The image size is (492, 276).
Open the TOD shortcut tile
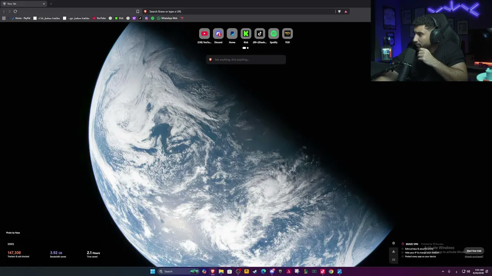click(x=288, y=34)
